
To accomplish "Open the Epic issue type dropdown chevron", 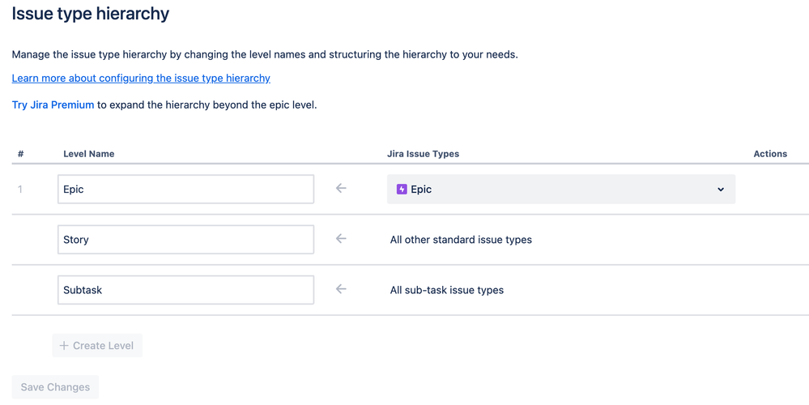I will coord(721,190).
